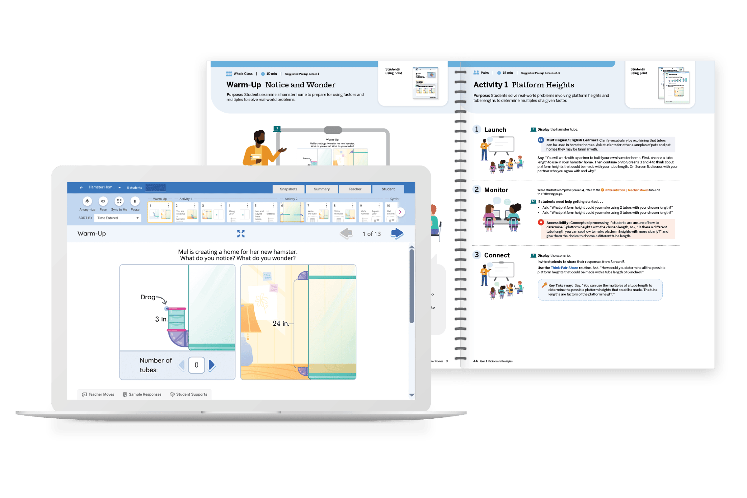Image resolution: width=747 pixels, height=498 pixels.
Task: Switch to the Snapshots tab
Action: [x=288, y=189]
